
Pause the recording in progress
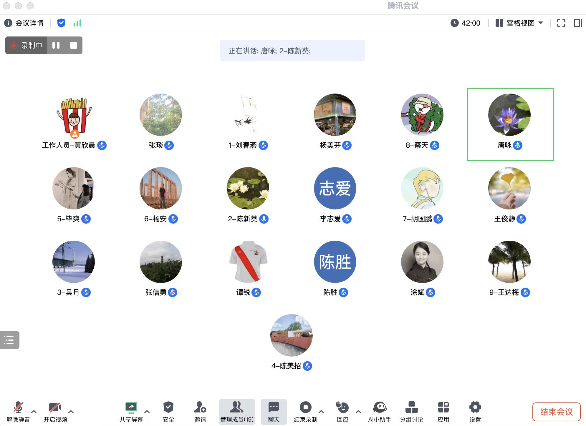56,45
